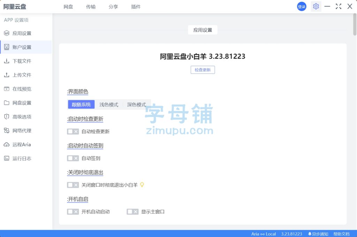Open the 插件 tab

136,7
